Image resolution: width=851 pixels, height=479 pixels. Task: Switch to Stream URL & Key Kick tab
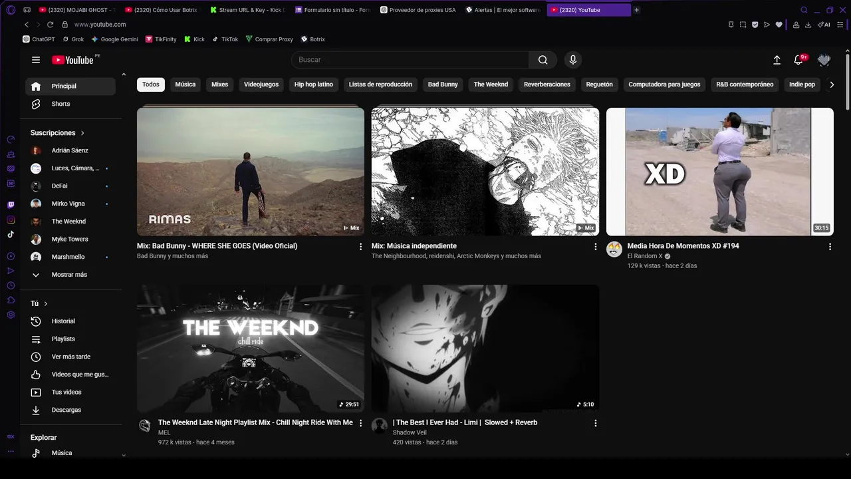(247, 10)
